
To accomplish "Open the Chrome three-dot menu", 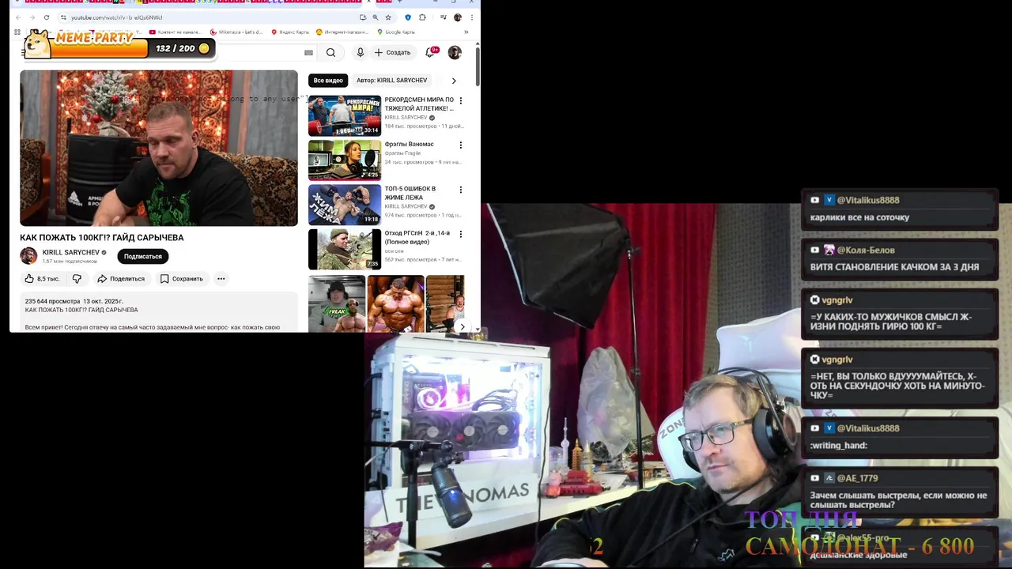I will (471, 17).
